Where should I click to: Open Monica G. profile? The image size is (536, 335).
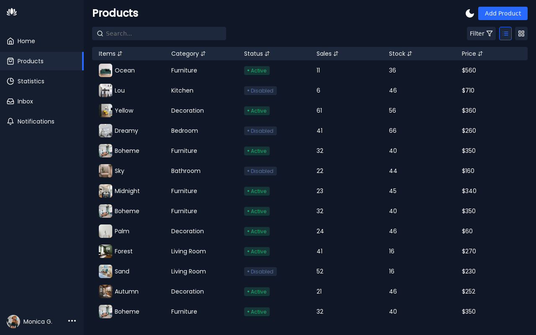(x=38, y=322)
